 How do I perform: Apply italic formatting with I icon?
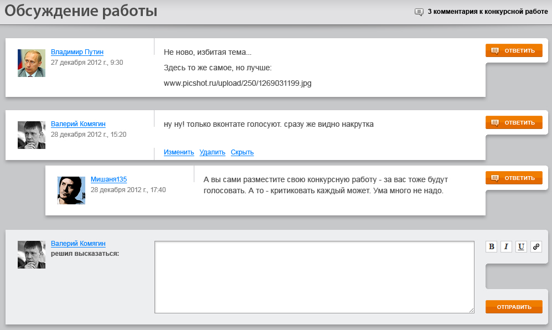506,246
